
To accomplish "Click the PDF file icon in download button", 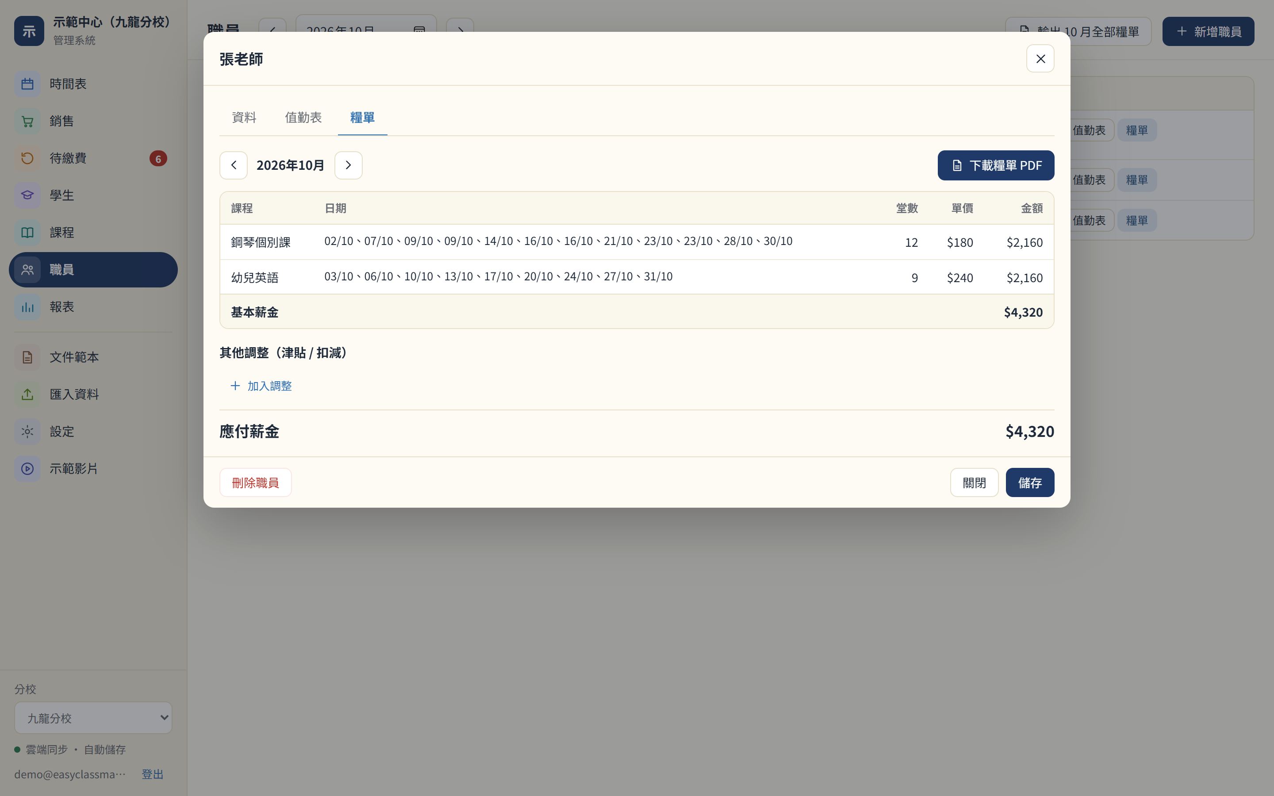I will click(957, 166).
